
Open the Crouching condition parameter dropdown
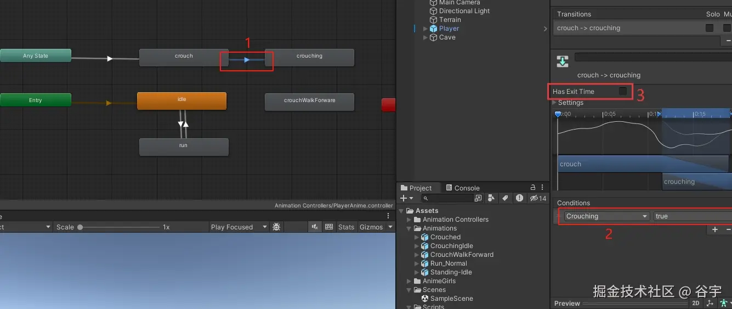[x=606, y=216]
